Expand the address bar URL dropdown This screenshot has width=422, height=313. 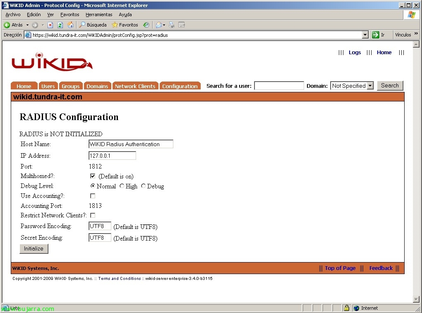pyautogui.click(x=365, y=35)
